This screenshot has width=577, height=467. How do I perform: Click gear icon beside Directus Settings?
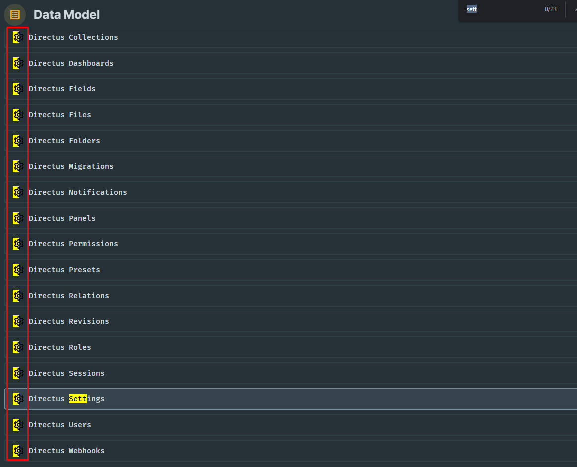tap(18, 399)
